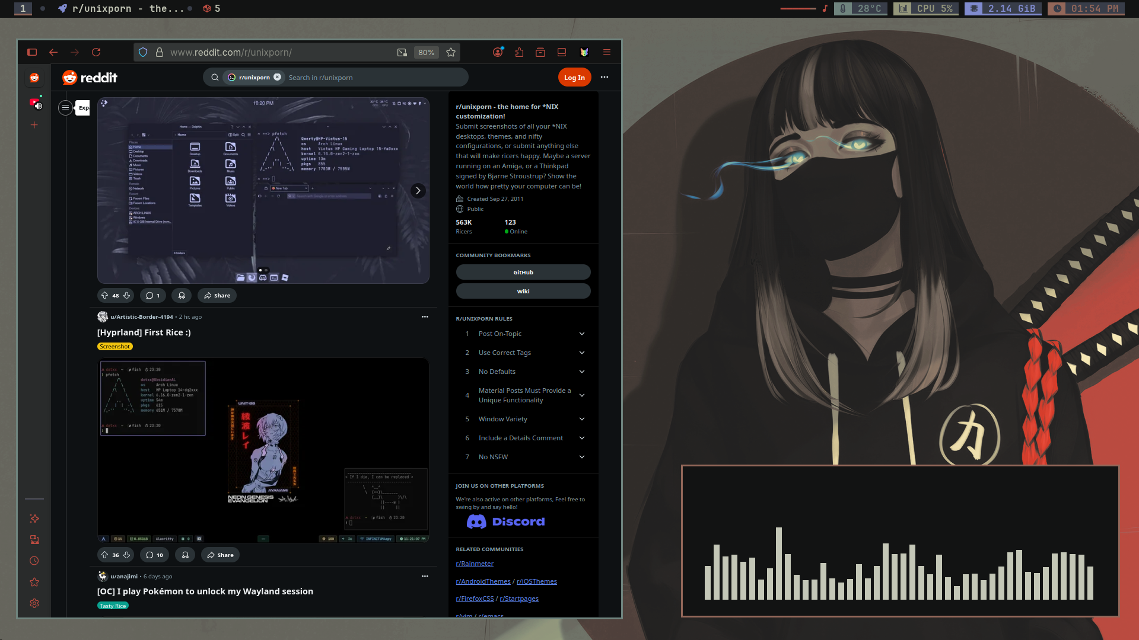1139x640 pixels.
Task: Upvote the Hyprland First Rice post
Action: (104, 555)
